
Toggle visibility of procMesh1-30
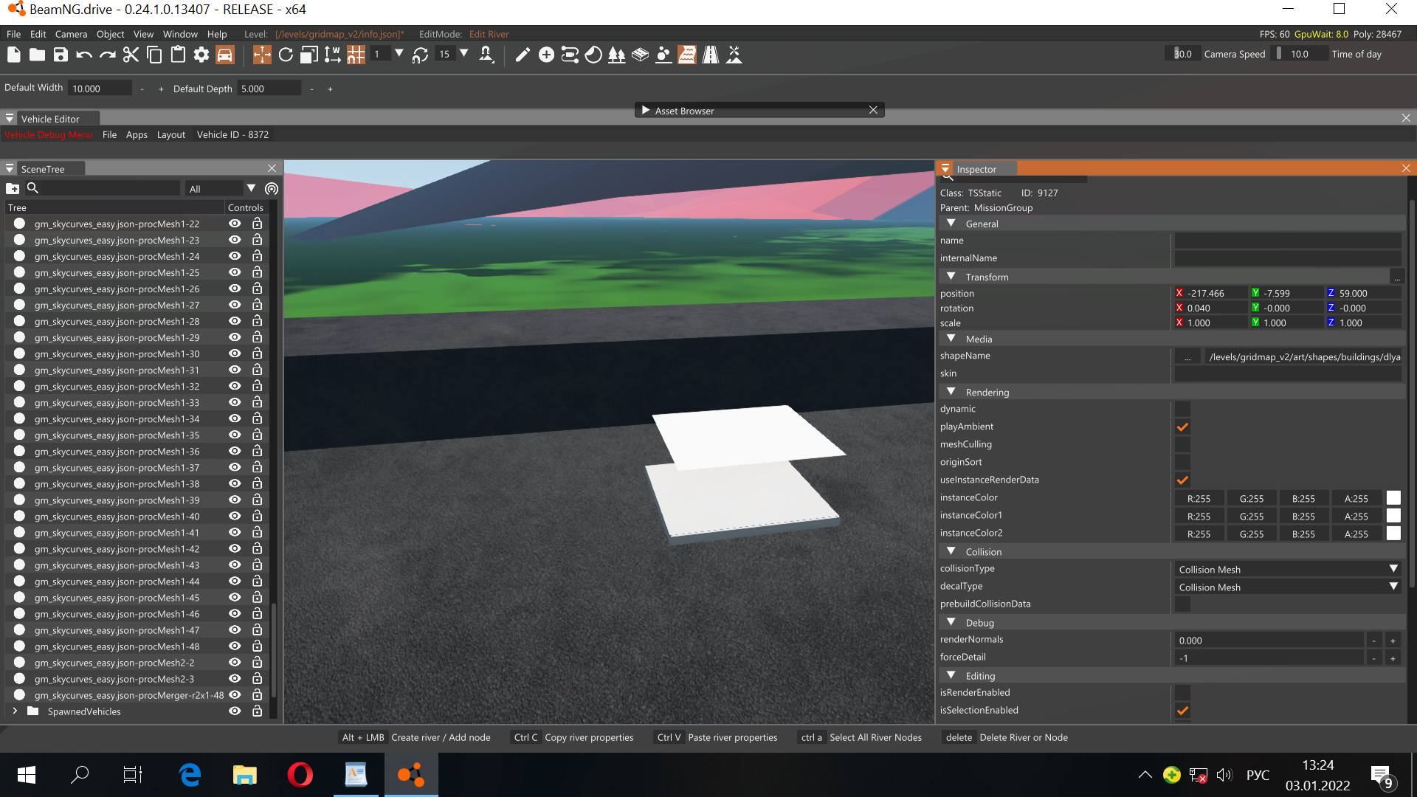235,353
